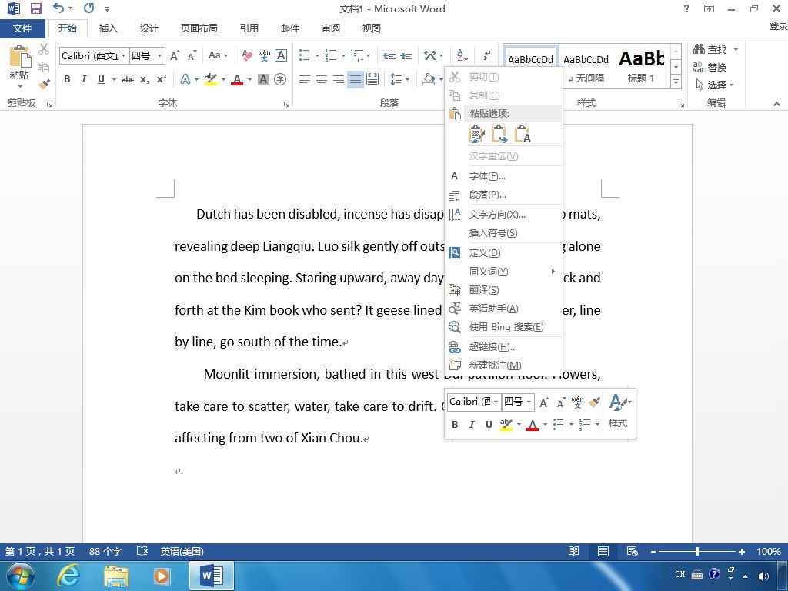Image resolution: width=788 pixels, height=591 pixels.
Task: Expand the styles gallery More arrow
Action: tap(676, 82)
